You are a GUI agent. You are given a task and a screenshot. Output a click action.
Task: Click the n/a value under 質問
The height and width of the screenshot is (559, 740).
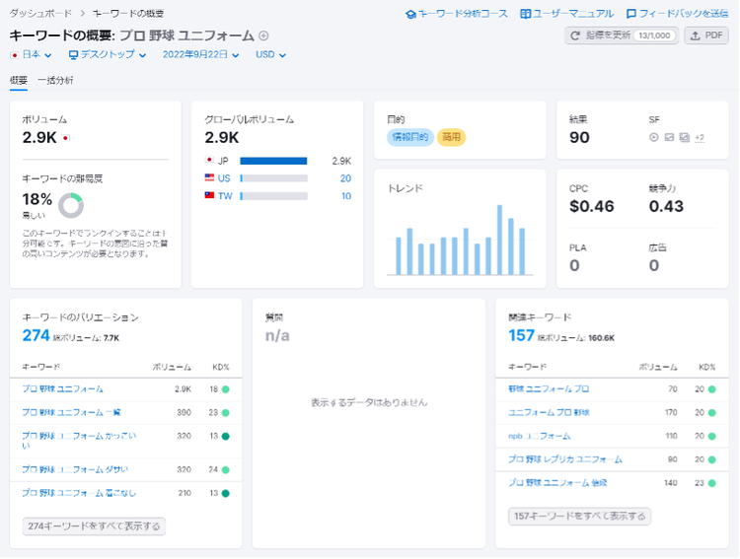click(277, 335)
